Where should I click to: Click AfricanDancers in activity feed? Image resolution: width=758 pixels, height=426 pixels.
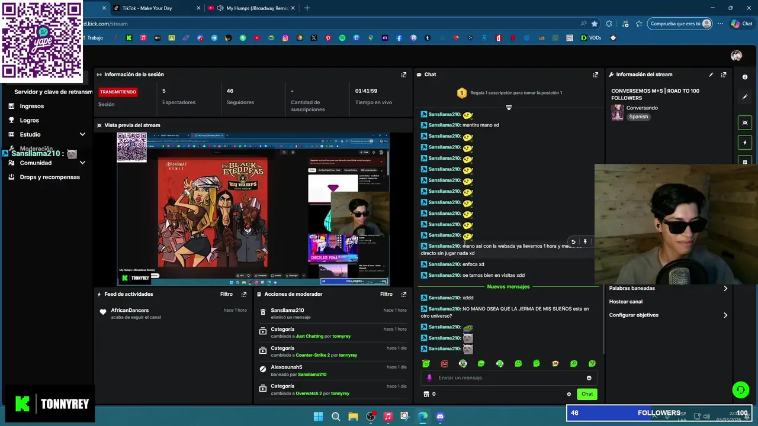click(x=130, y=310)
